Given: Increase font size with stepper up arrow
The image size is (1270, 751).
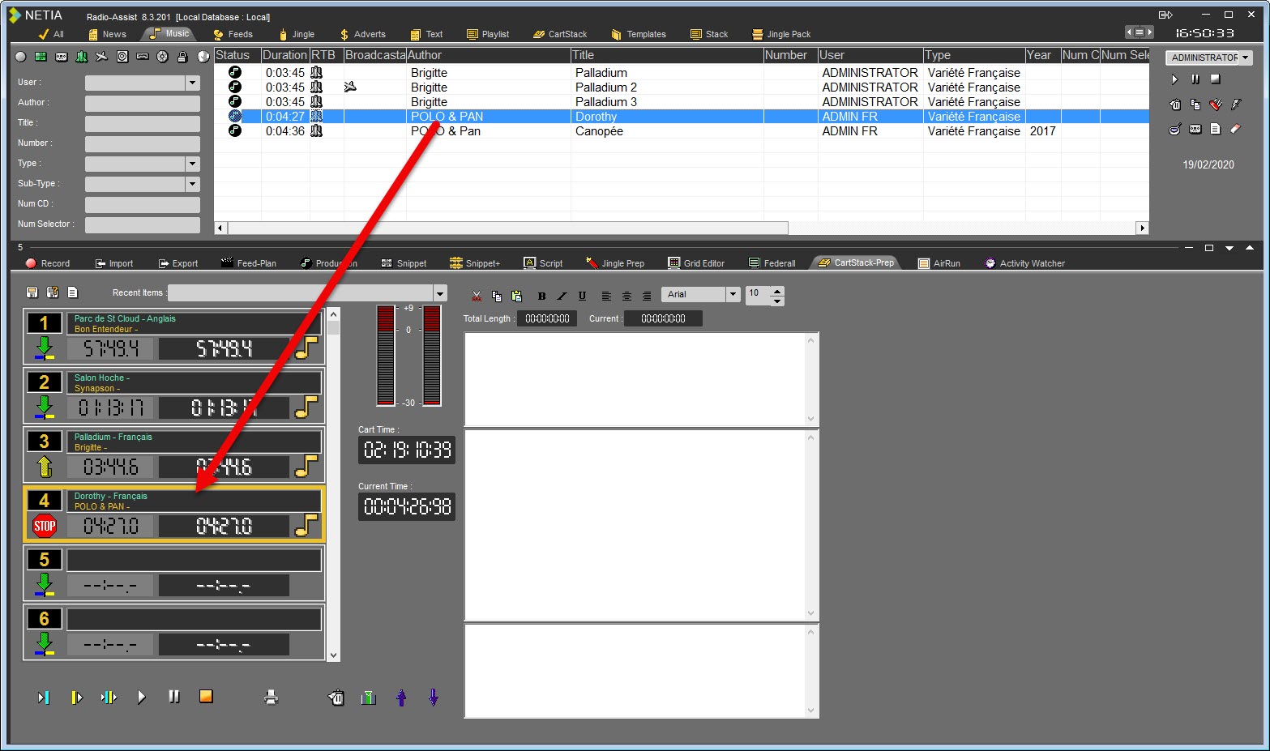Looking at the screenshot, I should tap(777, 290).
